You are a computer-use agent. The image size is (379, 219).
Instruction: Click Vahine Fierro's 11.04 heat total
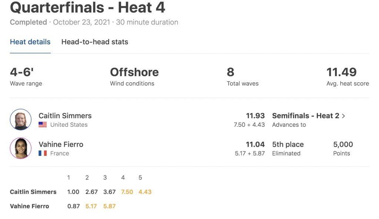(x=255, y=144)
